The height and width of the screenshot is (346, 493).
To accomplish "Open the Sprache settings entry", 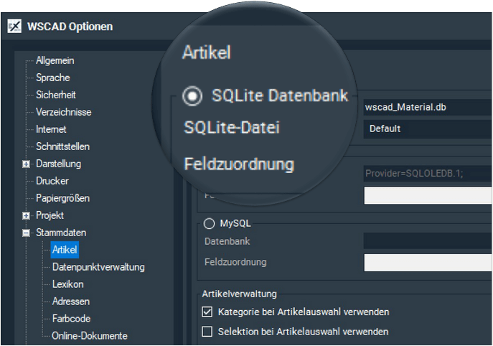I will [52, 78].
